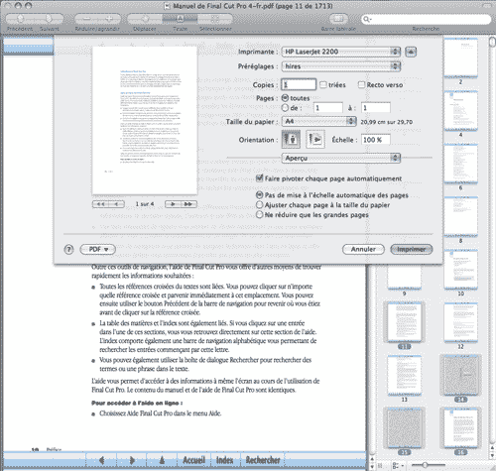Select page 8 thumbnail in sidebar
This screenshot has height=471, width=496.
point(460,216)
